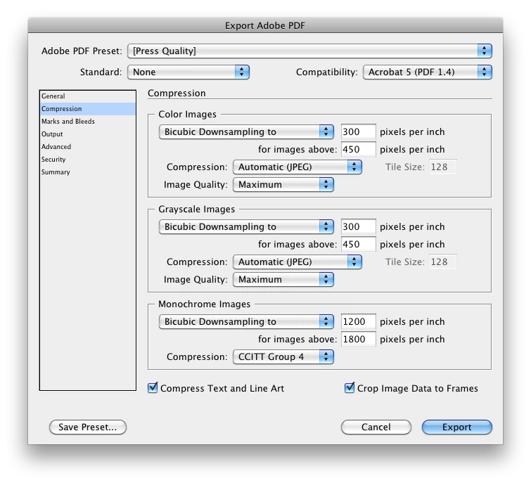Open Grayscale Images Compression dropdown

click(x=298, y=262)
